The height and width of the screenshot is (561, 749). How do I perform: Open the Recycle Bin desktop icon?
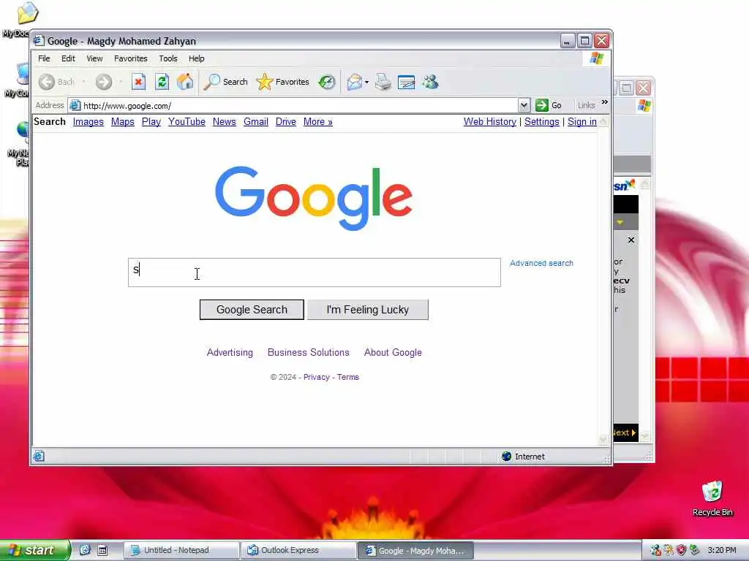click(x=712, y=498)
